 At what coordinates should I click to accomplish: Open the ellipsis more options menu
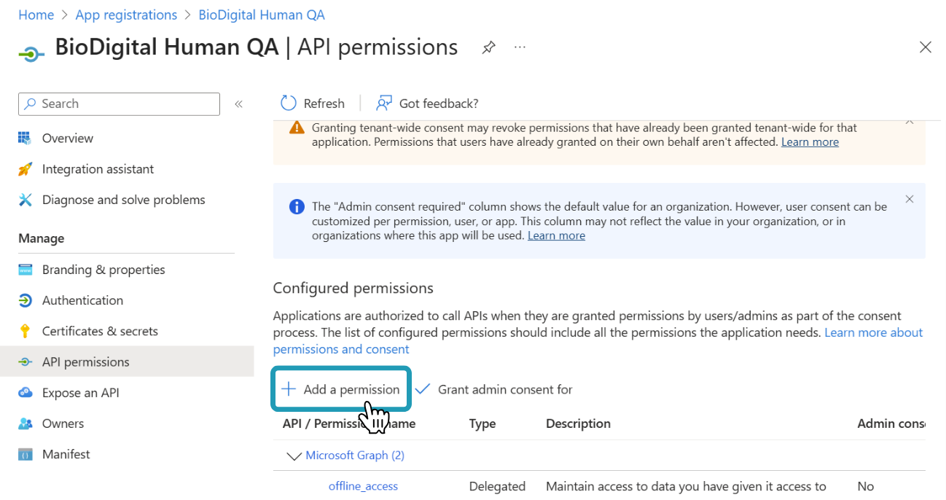tap(520, 47)
